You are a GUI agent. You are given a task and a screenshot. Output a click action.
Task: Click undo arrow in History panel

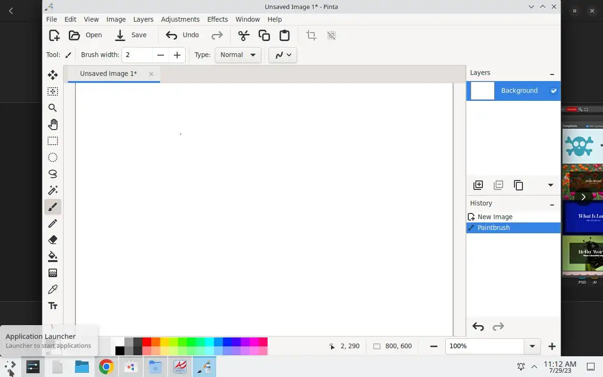478,327
